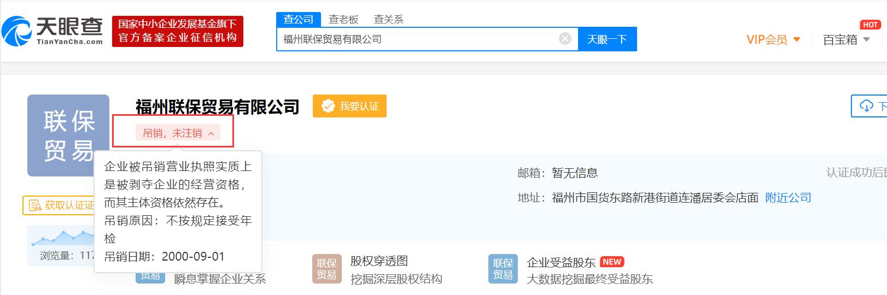
Task: Switch to the 查老板 tab
Action: [x=343, y=19]
